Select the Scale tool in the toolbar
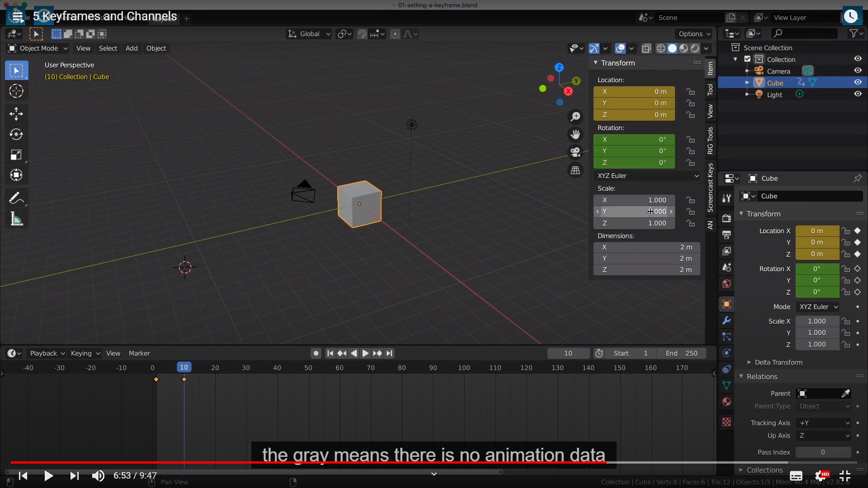 [16, 155]
